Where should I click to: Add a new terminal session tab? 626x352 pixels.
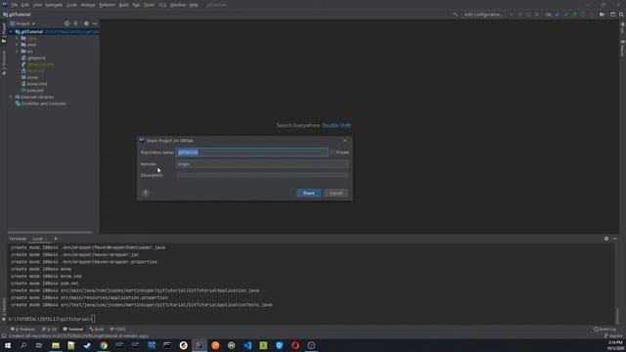coord(56,239)
